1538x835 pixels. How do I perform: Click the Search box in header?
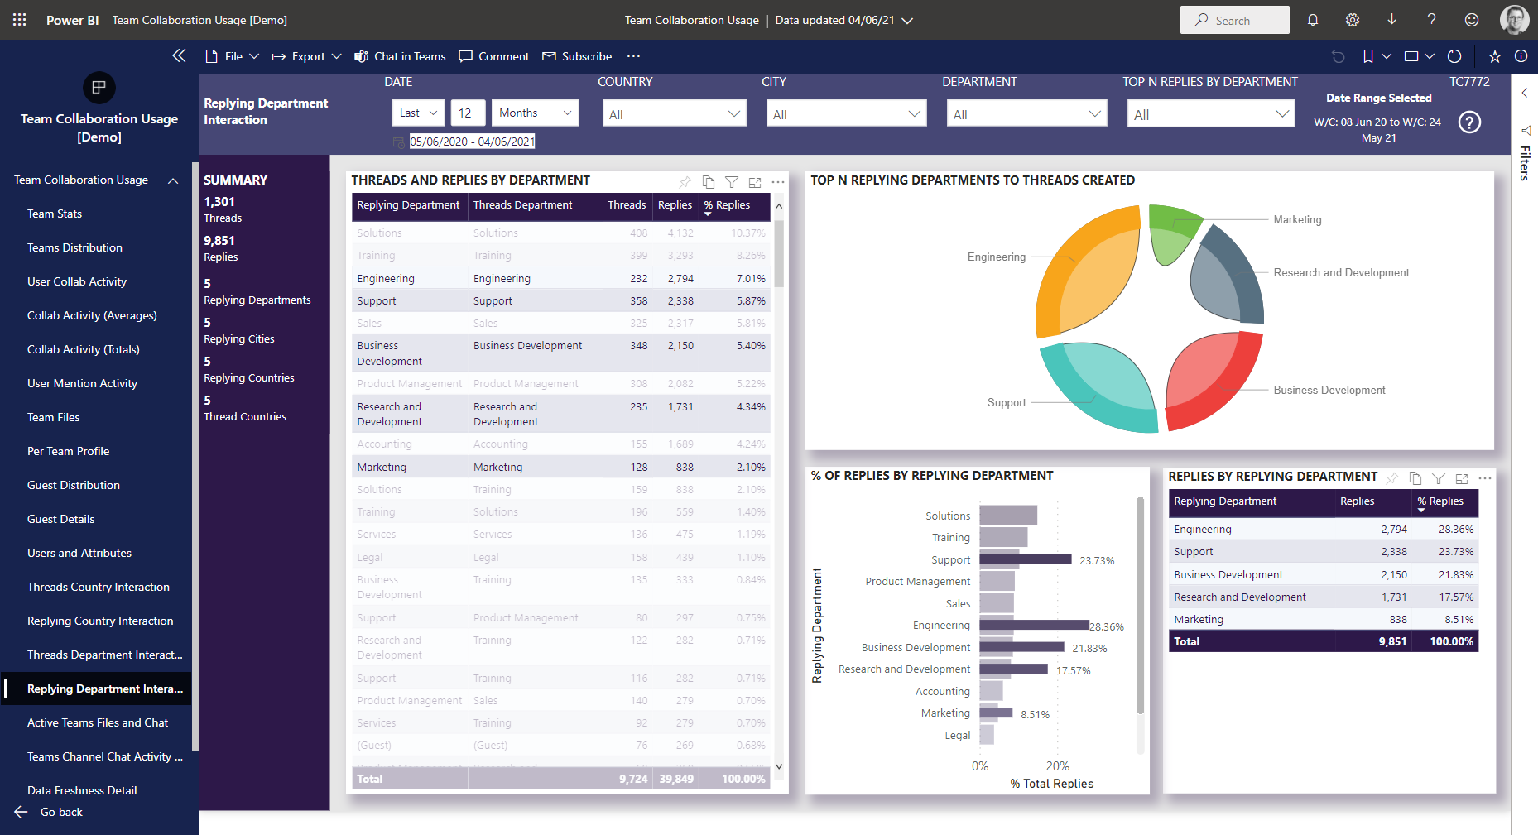click(x=1234, y=20)
